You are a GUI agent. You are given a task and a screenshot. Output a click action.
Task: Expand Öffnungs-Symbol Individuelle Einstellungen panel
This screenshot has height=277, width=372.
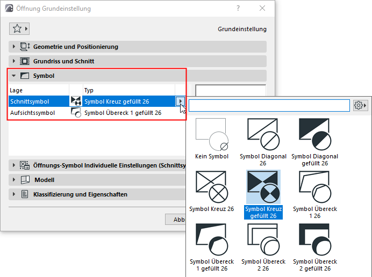pos(14,165)
